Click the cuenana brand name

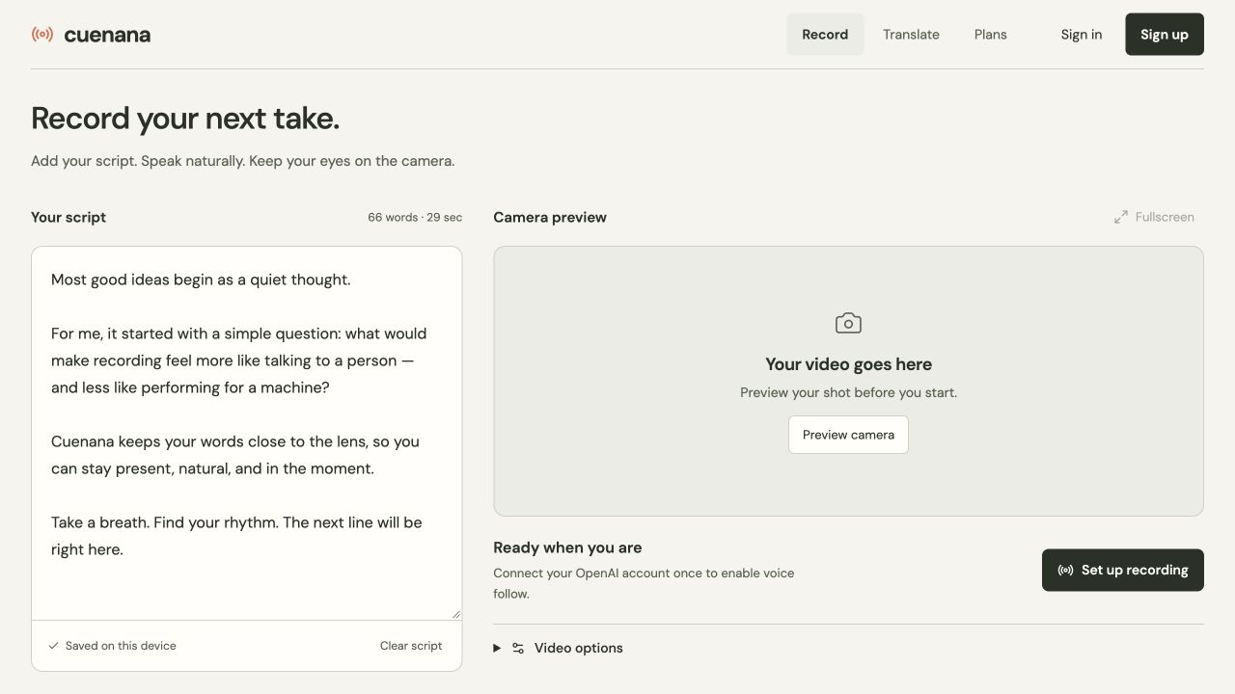pyautogui.click(x=107, y=35)
